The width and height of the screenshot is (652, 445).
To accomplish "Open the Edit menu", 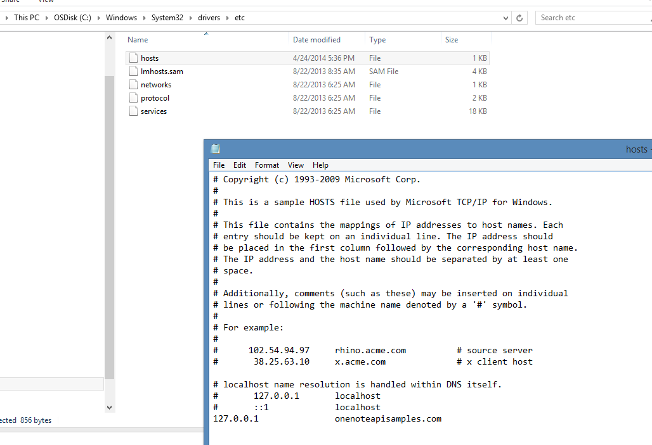I will coord(239,165).
